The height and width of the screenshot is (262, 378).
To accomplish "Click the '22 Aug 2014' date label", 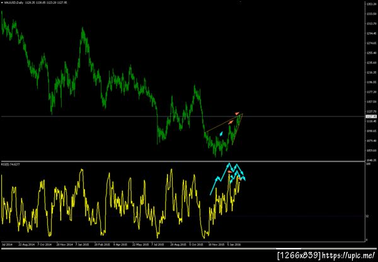I will click(x=26, y=244).
